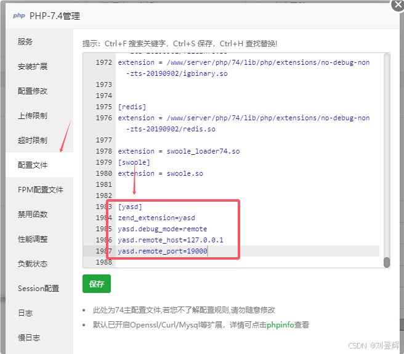This screenshot has height=354, width=404.
Task: Open the phpinfo link
Action: point(280,325)
